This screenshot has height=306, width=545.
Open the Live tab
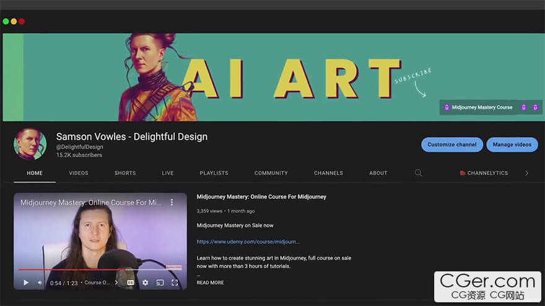pos(168,172)
